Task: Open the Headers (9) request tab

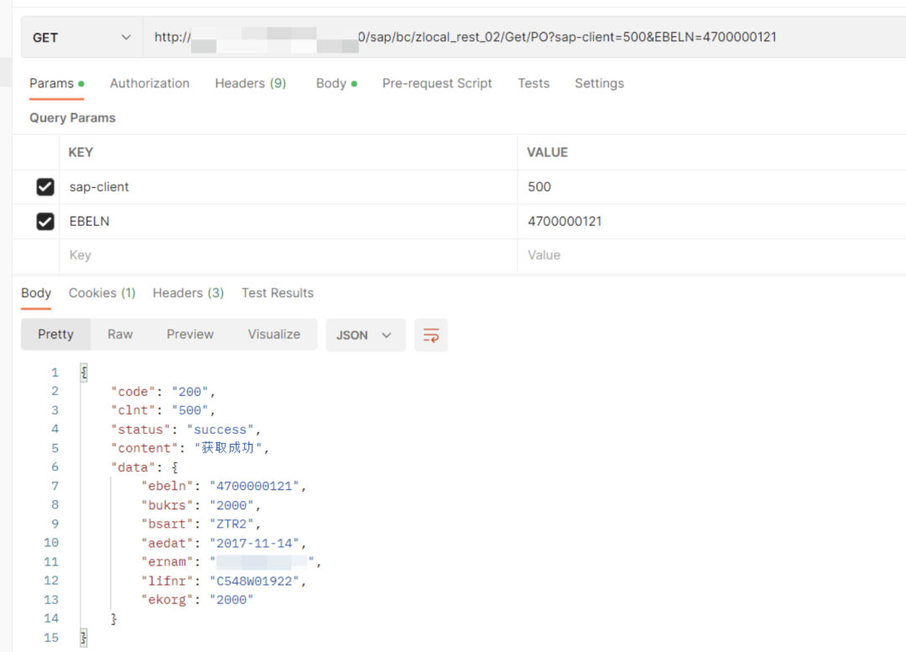Action: (250, 83)
